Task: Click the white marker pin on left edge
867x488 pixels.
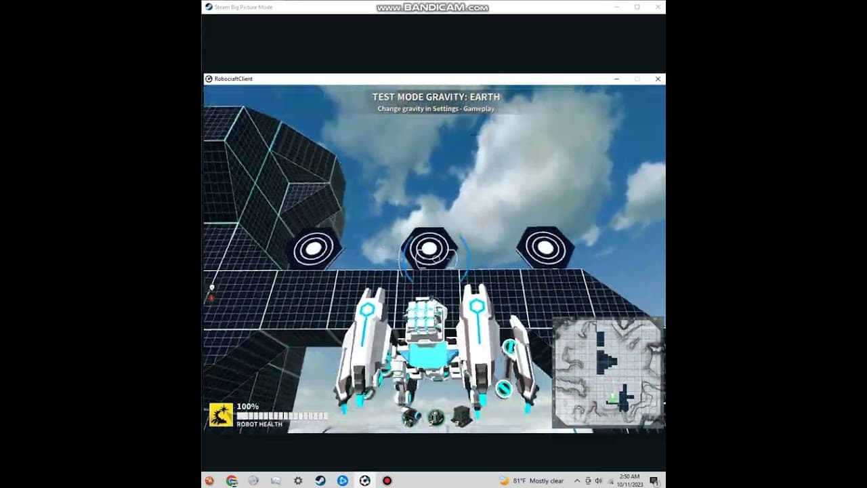Action: pos(211,288)
